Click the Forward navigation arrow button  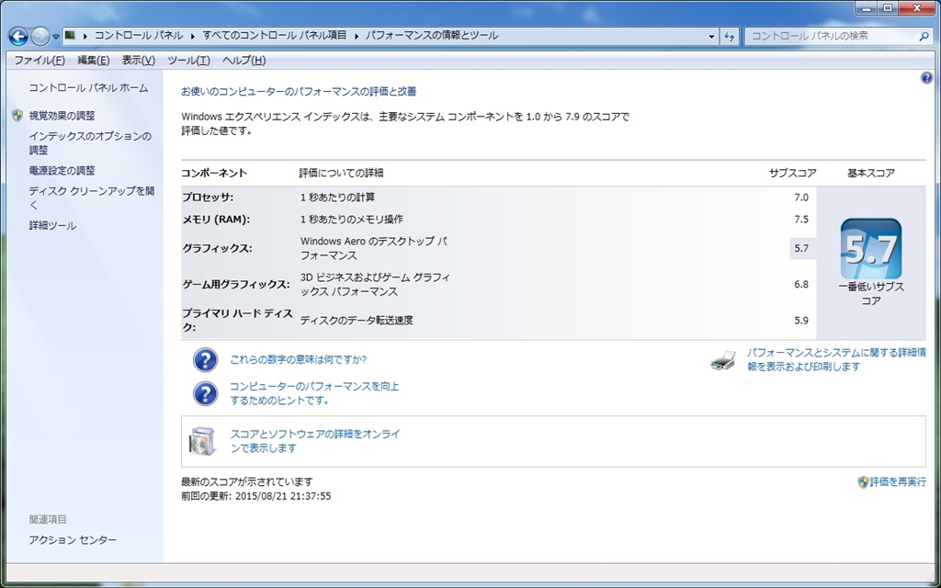(x=40, y=37)
